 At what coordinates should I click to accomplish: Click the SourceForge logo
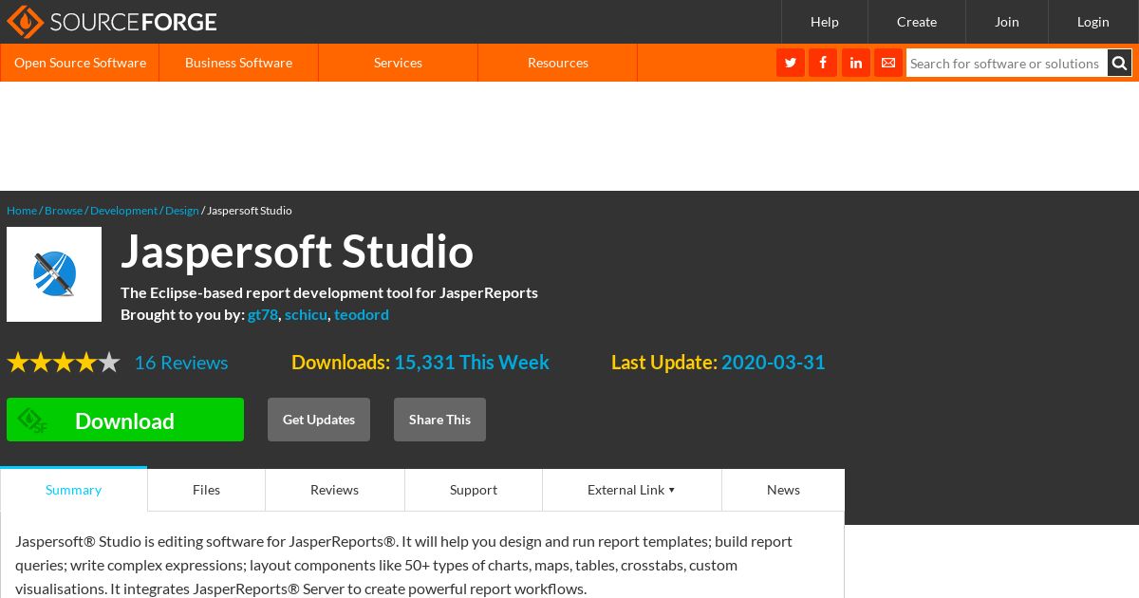click(112, 21)
